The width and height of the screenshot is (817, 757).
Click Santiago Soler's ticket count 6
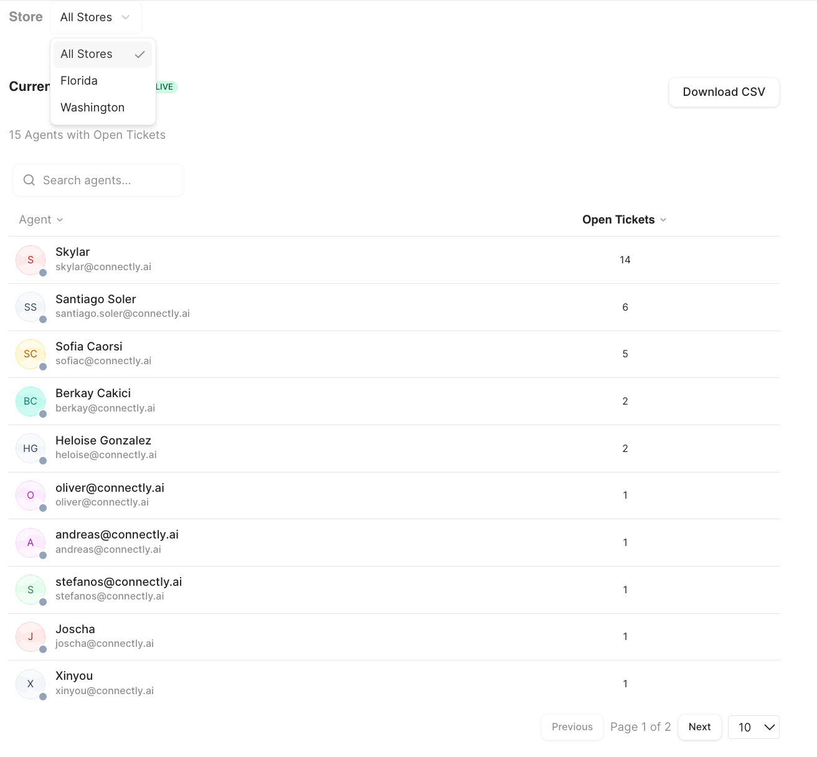pos(625,308)
